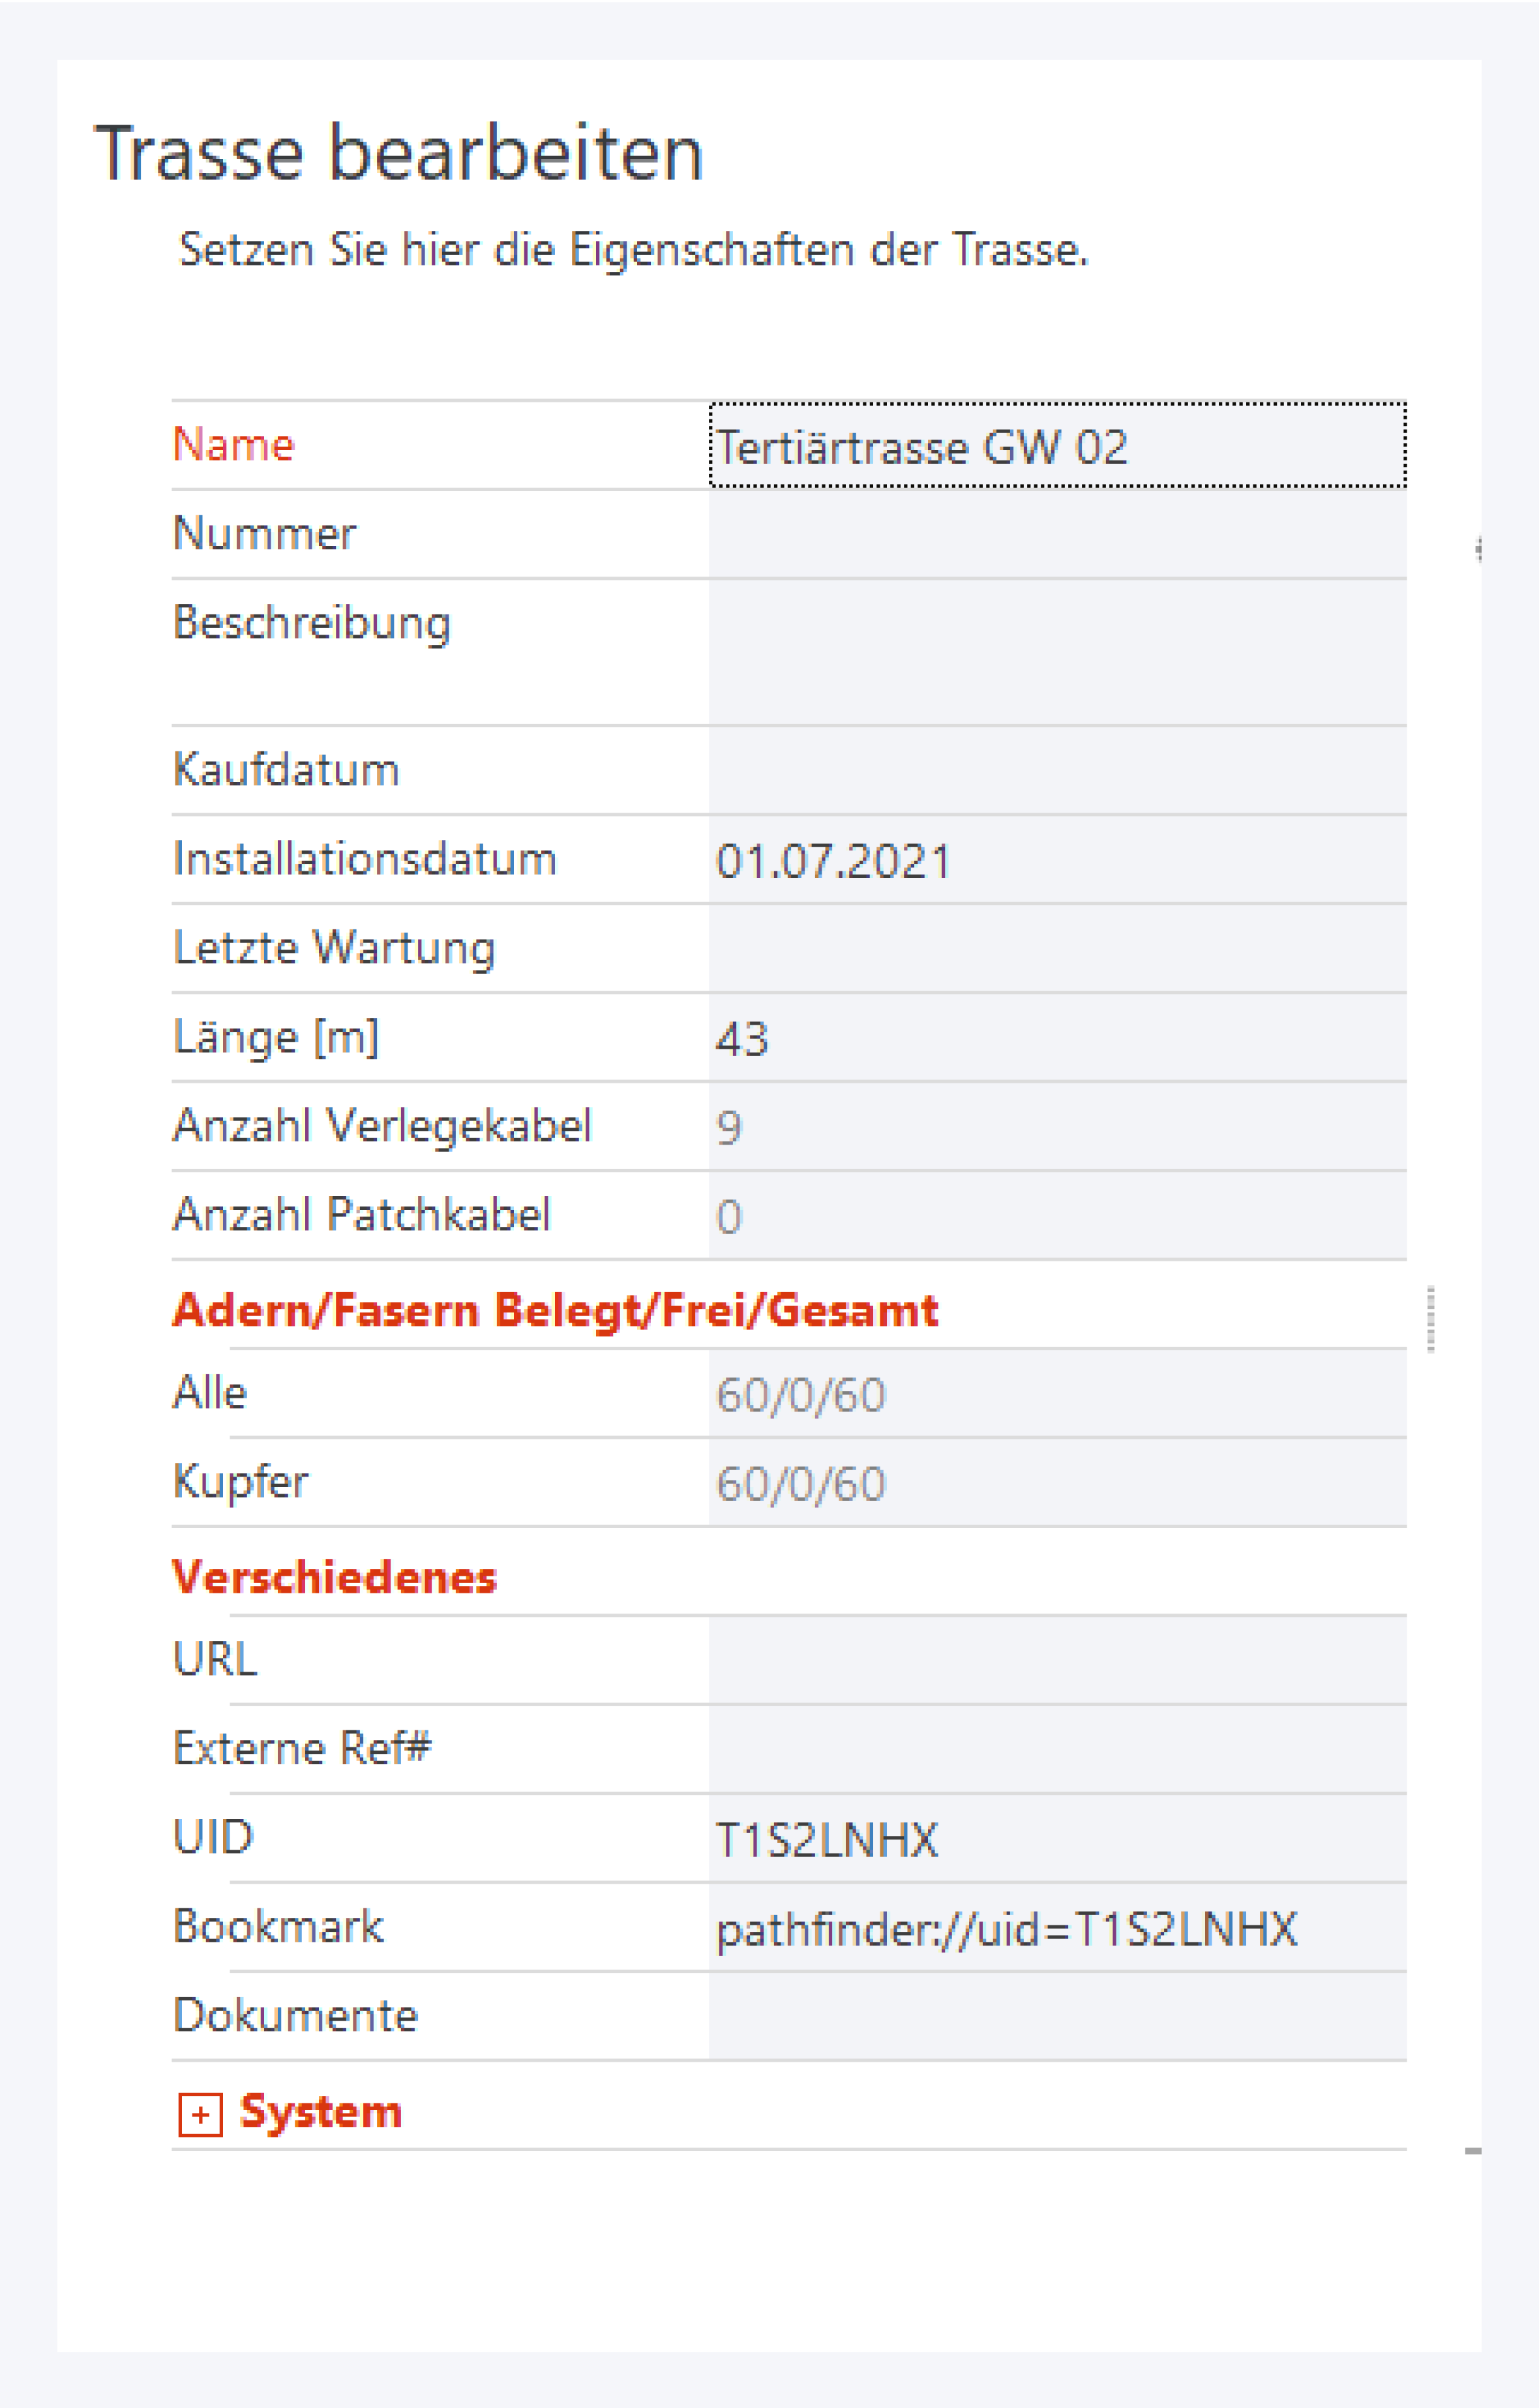The height and width of the screenshot is (2408, 1539).
Task: Click the empty Dokumente field
Action: [1056, 2016]
